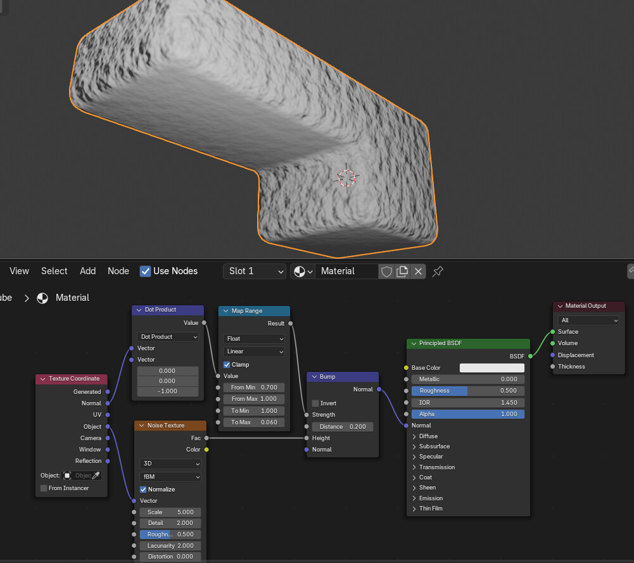The image size is (634, 563).
Task: Duplicate the material with the copy icon
Action: 402,272
